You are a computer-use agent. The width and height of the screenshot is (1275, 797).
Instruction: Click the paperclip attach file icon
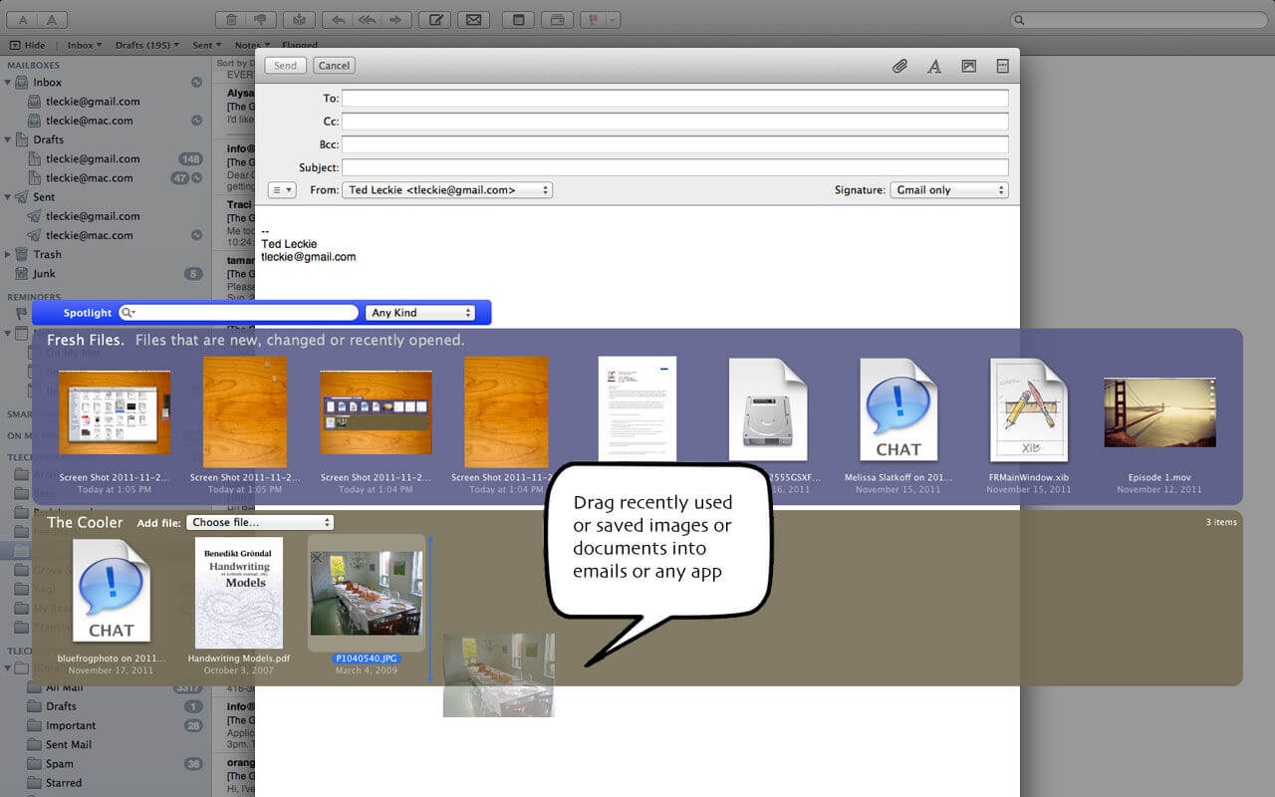(899, 66)
